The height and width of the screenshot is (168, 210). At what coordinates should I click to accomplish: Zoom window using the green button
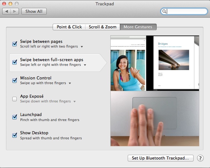pos(16,4)
